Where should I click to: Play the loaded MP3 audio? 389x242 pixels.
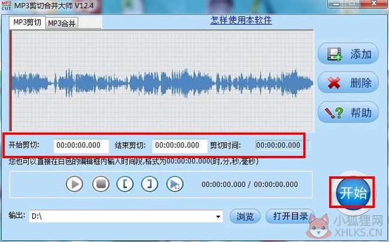[x=74, y=184]
